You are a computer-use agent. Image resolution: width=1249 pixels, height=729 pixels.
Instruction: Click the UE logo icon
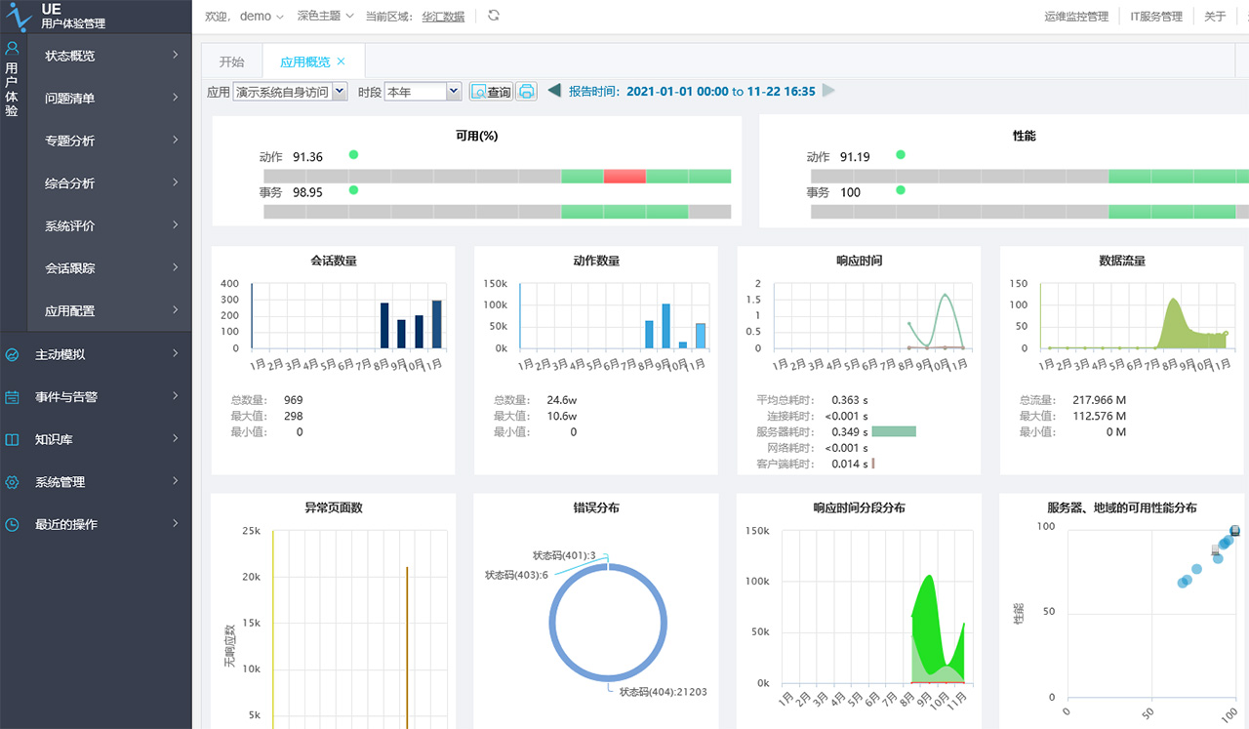[x=19, y=16]
